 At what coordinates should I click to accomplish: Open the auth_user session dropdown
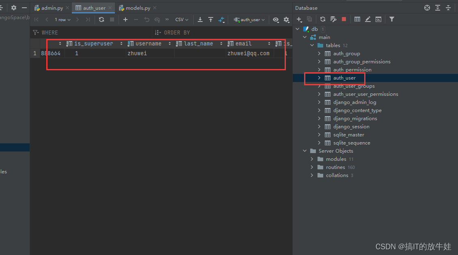click(x=249, y=19)
